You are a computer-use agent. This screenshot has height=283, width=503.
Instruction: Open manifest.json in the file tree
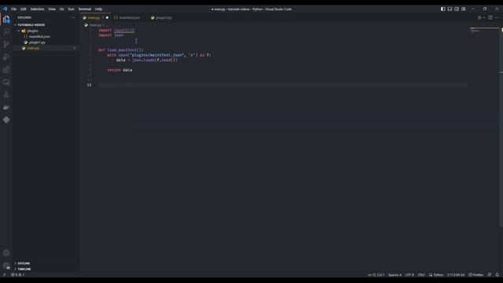tap(39, 37)
